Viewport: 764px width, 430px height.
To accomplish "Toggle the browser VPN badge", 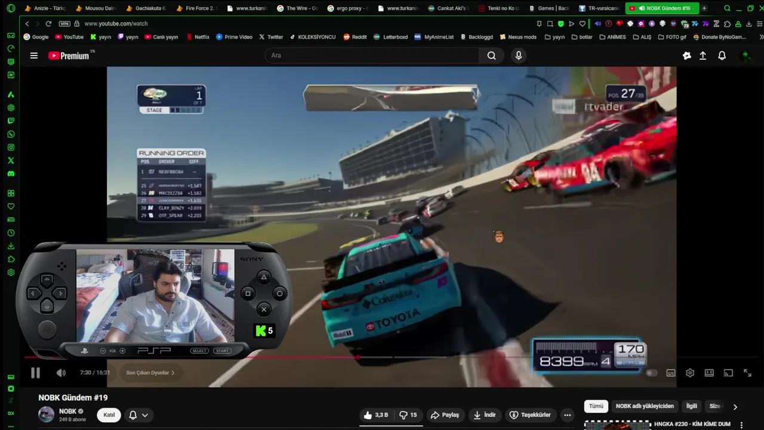I will click(x=64, y=24).
